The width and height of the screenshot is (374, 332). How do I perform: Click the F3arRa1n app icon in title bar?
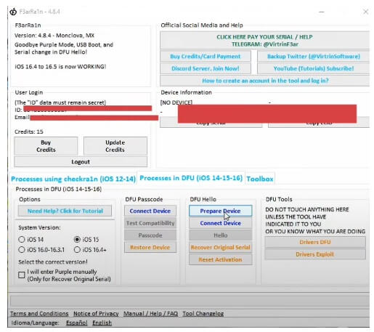click(13, 12)
